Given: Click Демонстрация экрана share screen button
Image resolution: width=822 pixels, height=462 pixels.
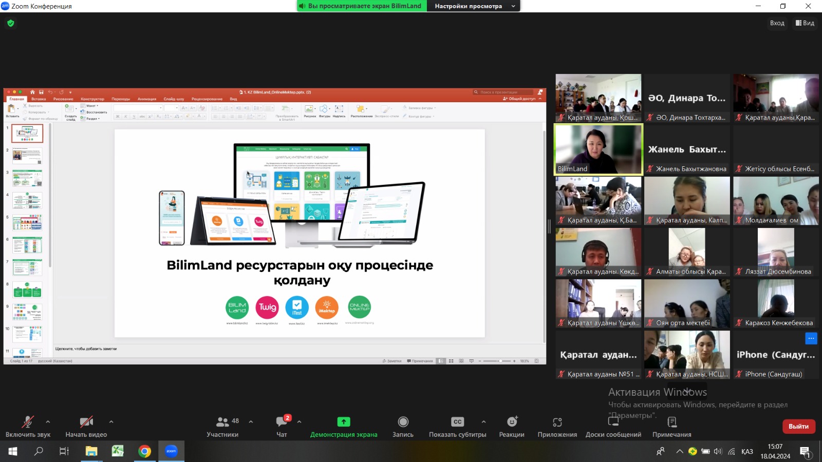Looking at the screenshot, I should 344,427.
